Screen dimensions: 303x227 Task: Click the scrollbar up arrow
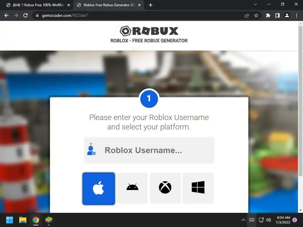coord(300,24)
